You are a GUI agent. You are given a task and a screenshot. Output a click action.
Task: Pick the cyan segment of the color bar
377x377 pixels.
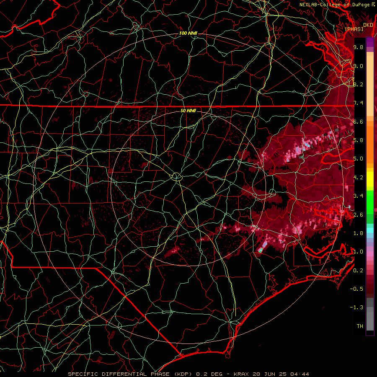coord(370,230)
